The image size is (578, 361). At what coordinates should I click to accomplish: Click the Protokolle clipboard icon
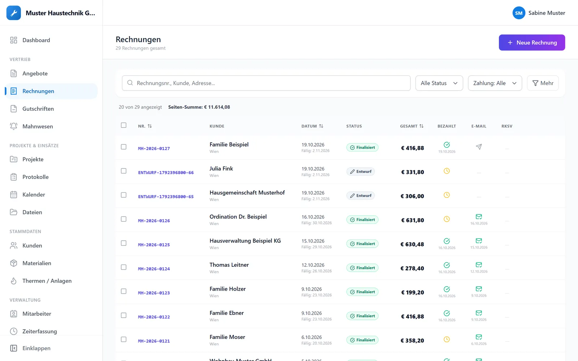pos(14,177)
